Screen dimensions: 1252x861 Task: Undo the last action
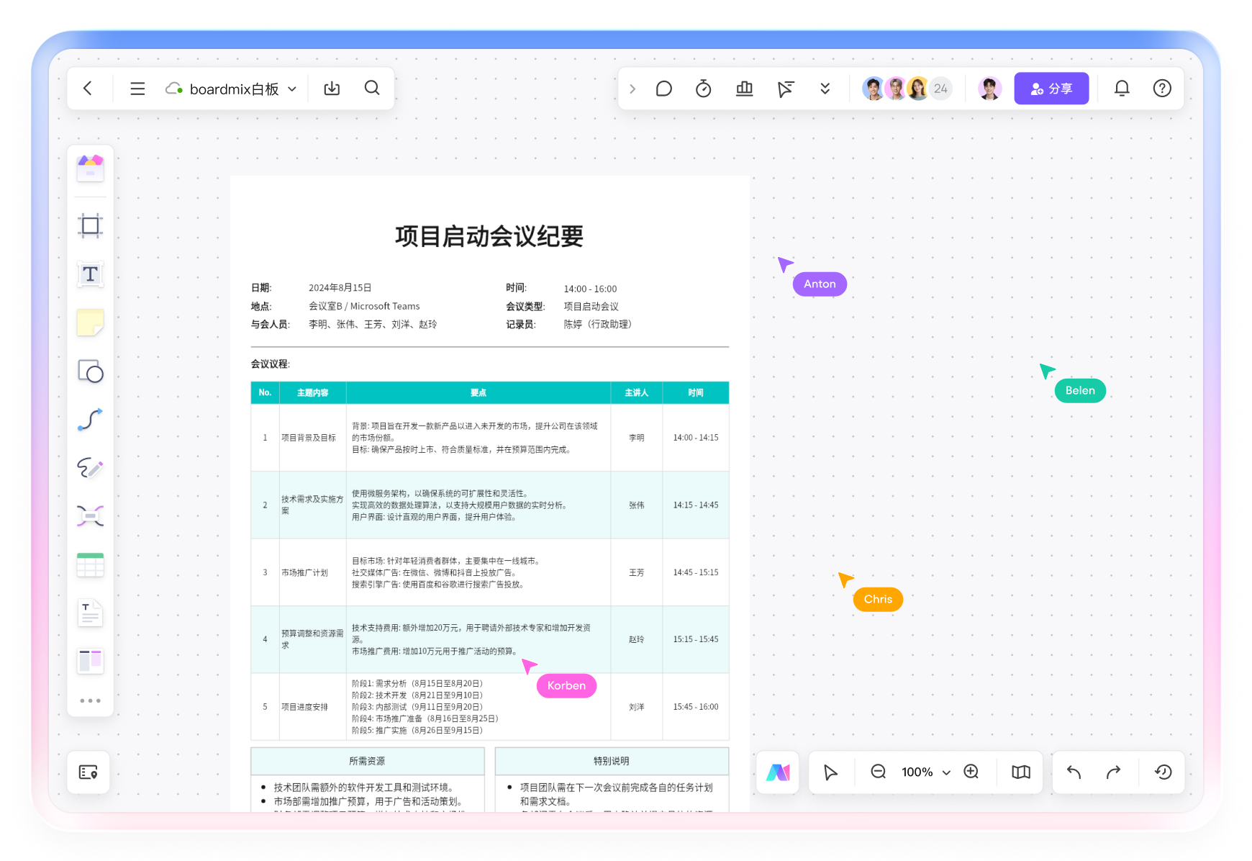[x=1074, y=772]
